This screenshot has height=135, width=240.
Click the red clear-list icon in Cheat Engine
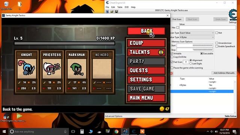click(172, 73)
